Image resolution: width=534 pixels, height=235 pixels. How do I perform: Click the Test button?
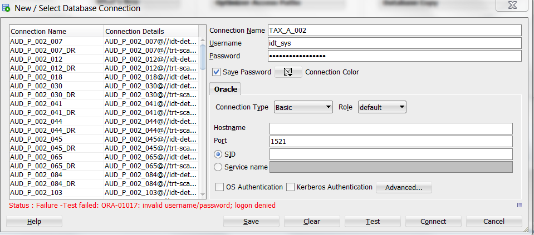[373, 221]
